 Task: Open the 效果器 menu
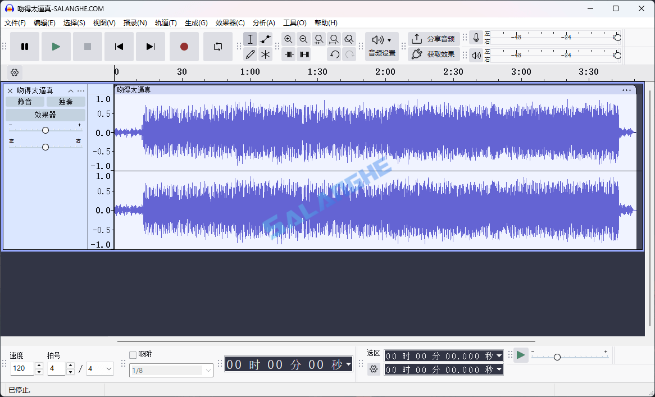coord(229,22)
